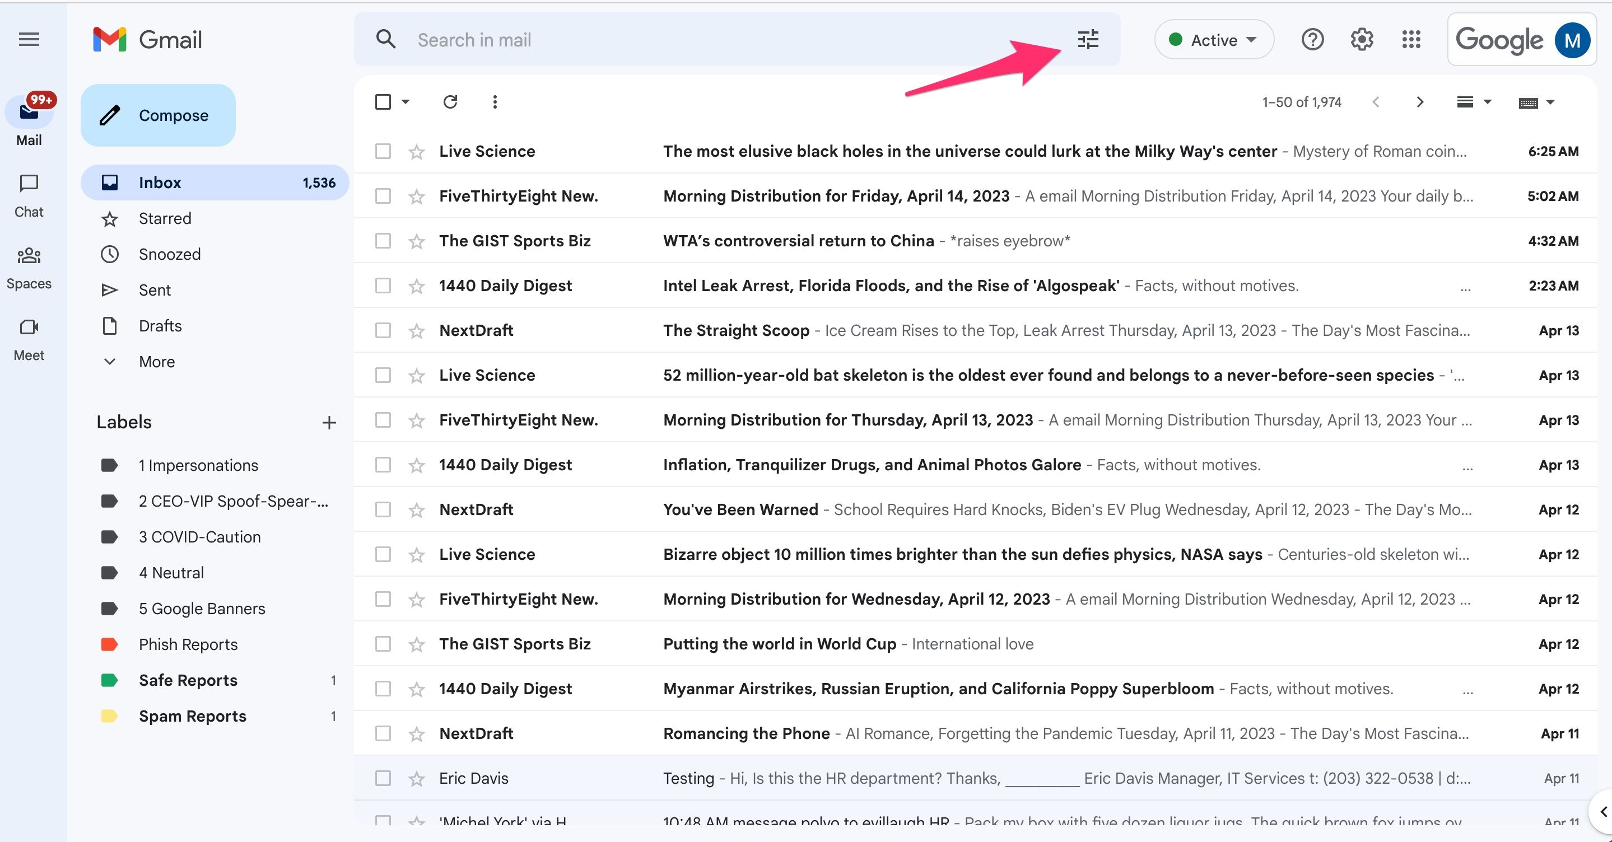Open the Active status dropdown
This screenshot has width=1612, height=842.
tap(1213, 39)
